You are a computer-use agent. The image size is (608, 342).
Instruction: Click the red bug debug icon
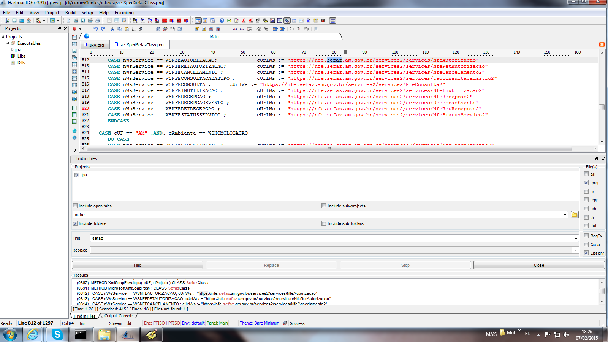coord(323,21)
